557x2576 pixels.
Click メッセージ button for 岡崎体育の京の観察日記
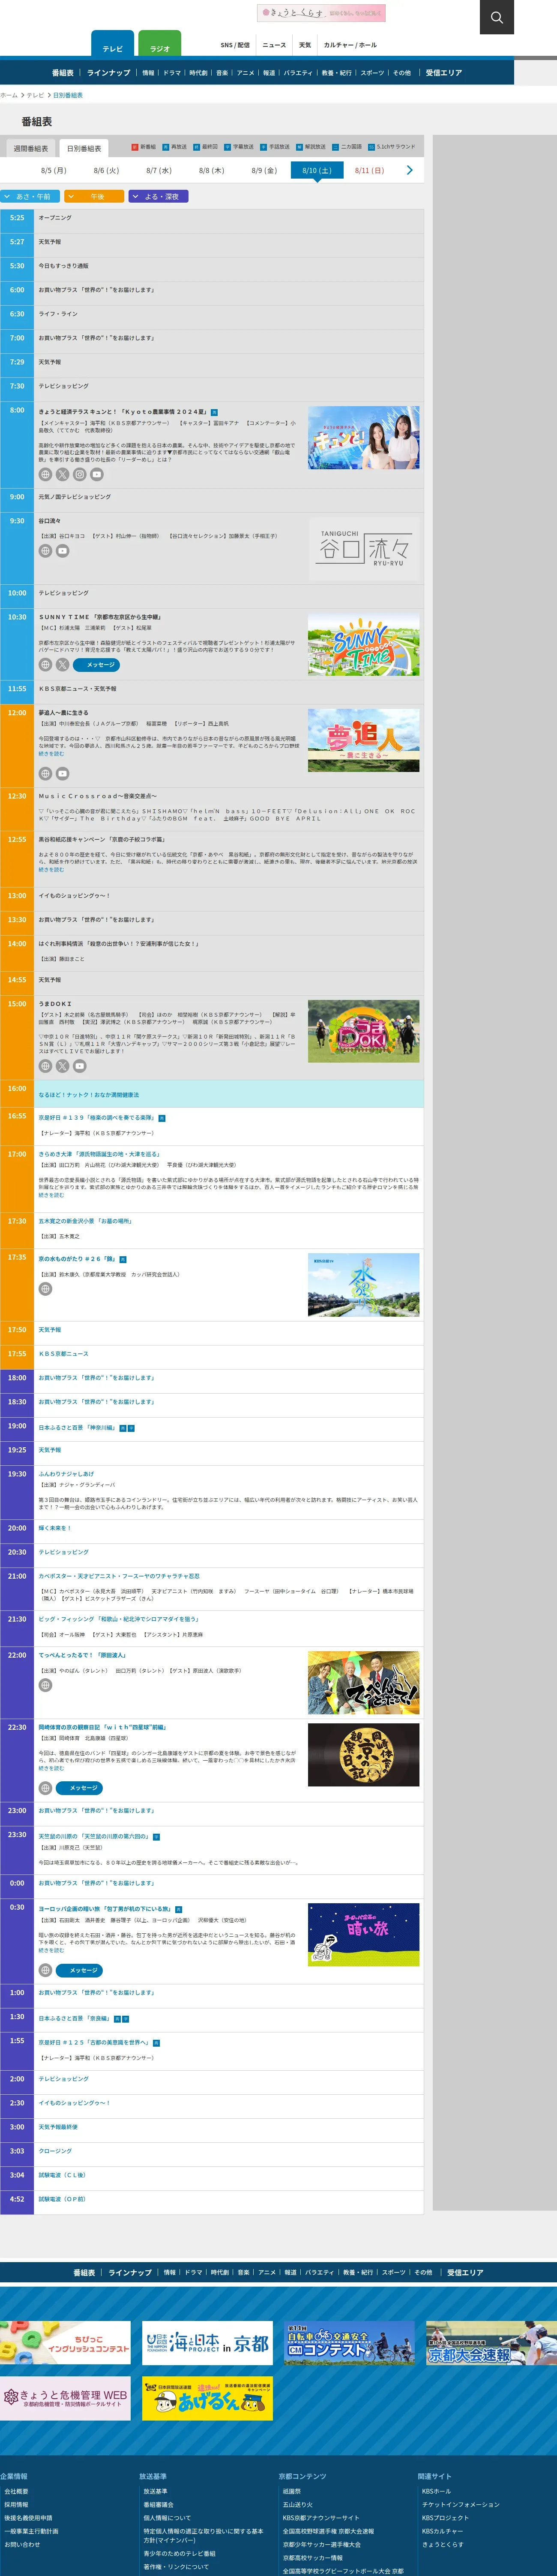79,1788
